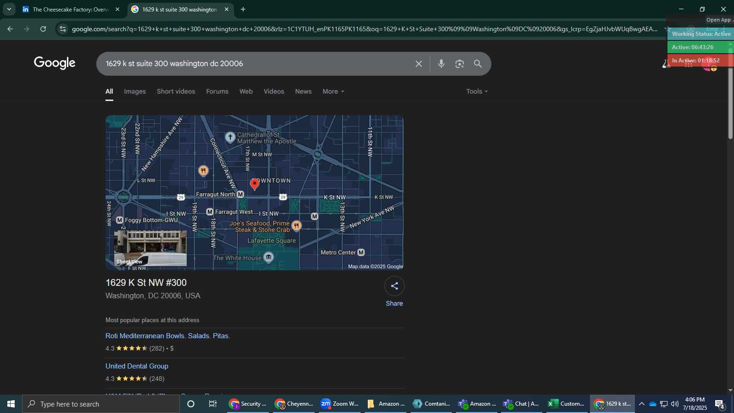The image size is (734, 413).
Task: Switch to Chat Teams taskbar window
Action: 522,404
